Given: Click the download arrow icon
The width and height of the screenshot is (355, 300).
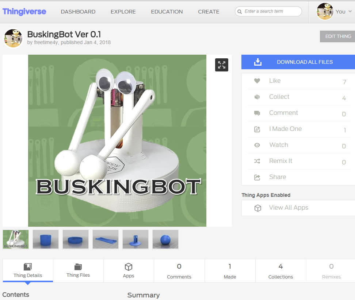Looking at the screenshot, I should [x=257, y=62].
